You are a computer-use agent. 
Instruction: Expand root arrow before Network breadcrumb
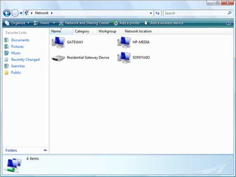click(32, 13)
